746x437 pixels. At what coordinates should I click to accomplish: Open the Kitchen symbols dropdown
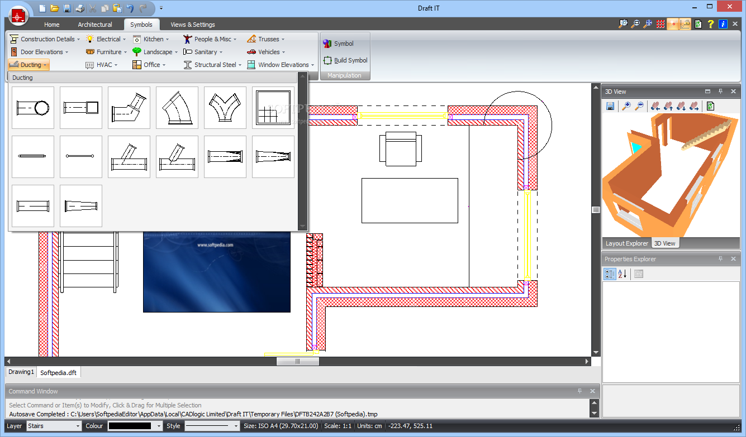coord(151,39)
